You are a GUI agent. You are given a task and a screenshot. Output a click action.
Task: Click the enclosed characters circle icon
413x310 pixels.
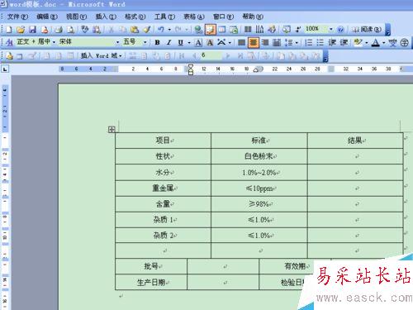(x=405, y=42)
